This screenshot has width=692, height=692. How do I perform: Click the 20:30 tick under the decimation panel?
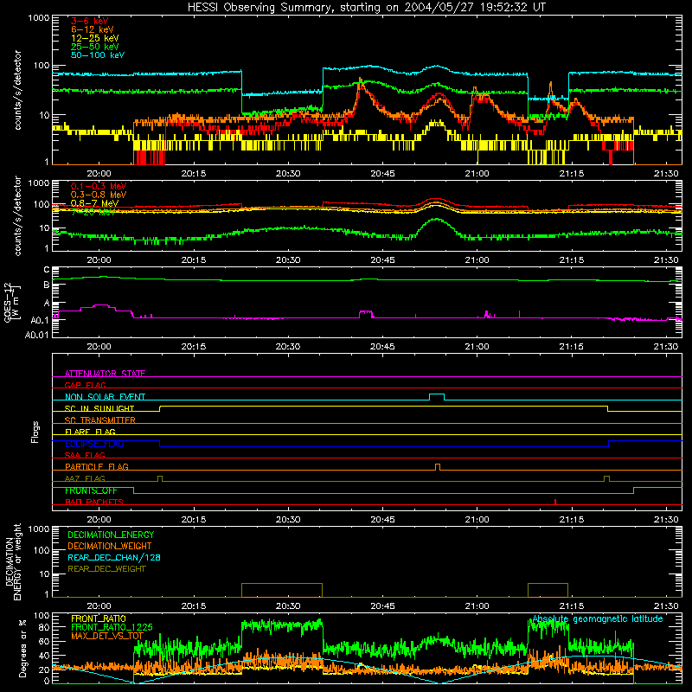tap(288, 606)
